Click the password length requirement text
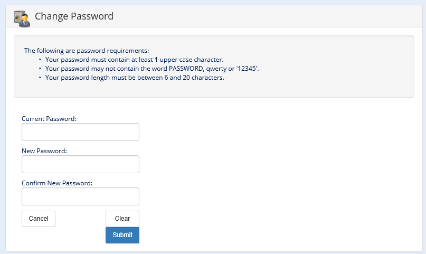Screen dimensions: 426x254 [135, 78]
